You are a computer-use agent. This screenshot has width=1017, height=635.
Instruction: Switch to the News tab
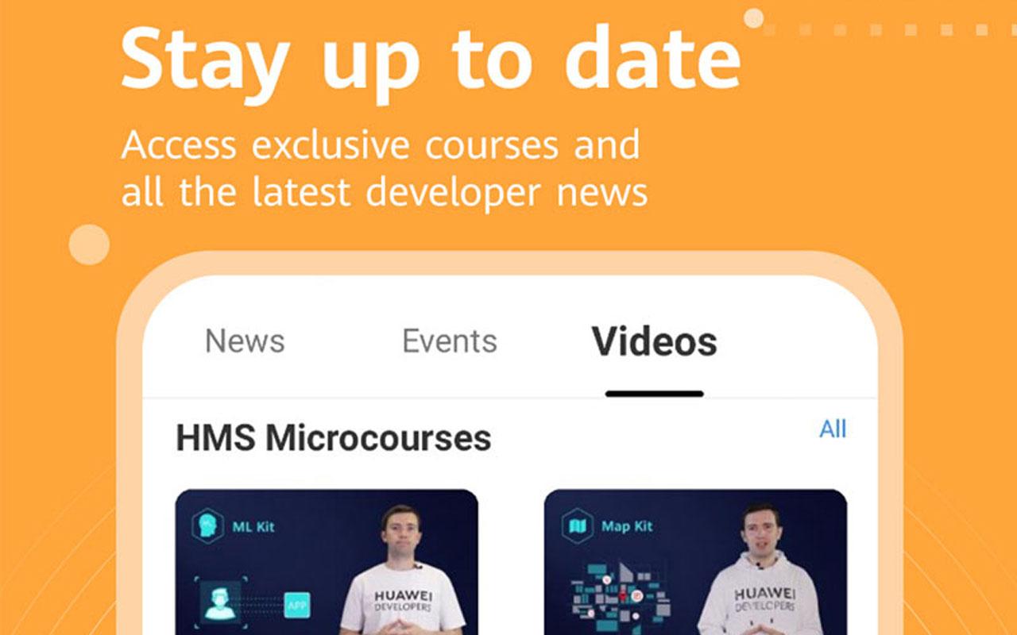click(x=245, y=341)
